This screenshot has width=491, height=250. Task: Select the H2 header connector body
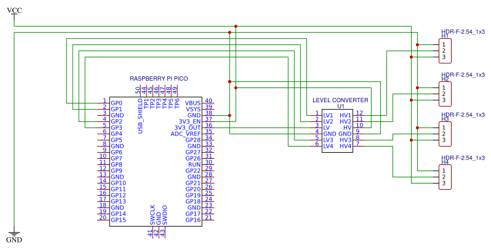pyautogui.click(x=445, y=94)
